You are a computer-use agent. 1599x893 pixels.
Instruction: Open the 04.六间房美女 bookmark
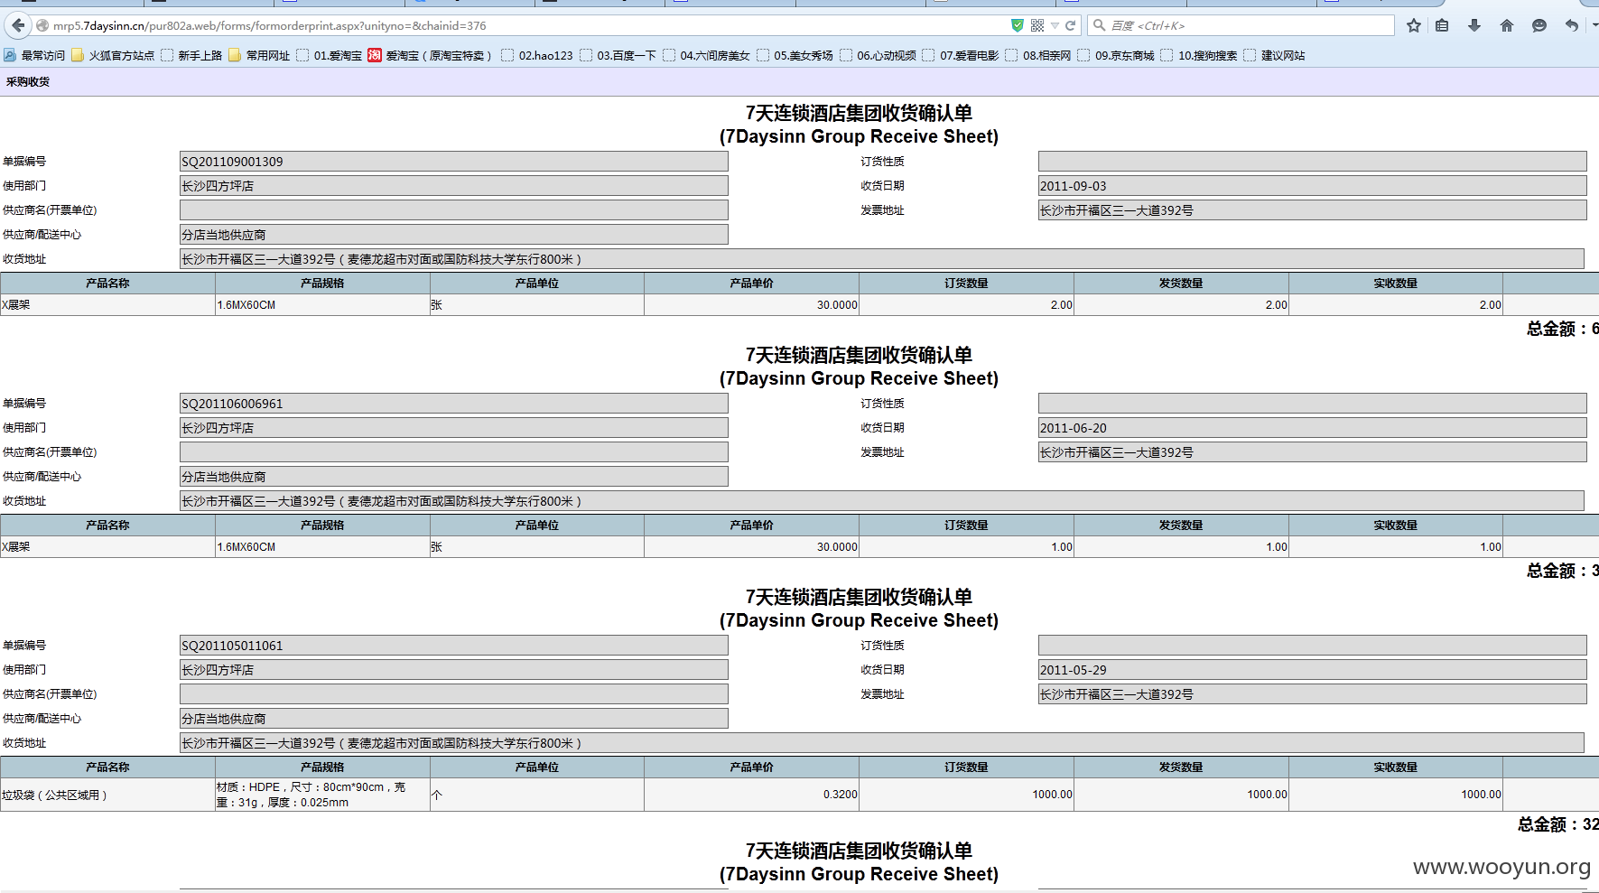point(707,56)
